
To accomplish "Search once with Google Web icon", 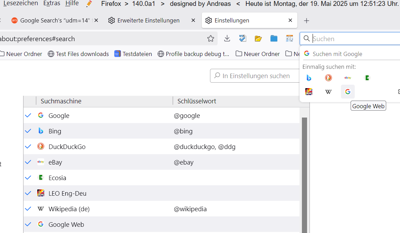I will pos(348,92).
